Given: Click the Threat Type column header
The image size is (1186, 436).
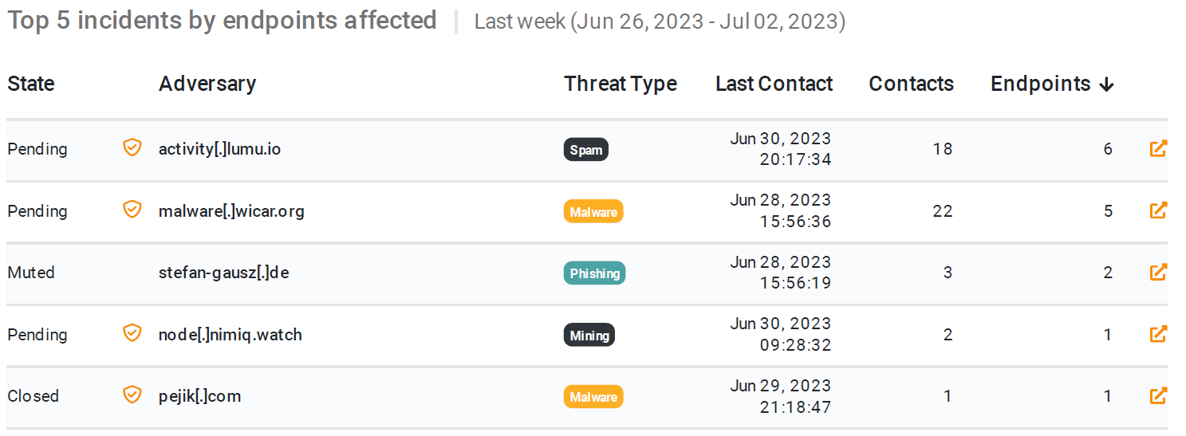Looking at the screenshot, I should (x=620, y=84).
